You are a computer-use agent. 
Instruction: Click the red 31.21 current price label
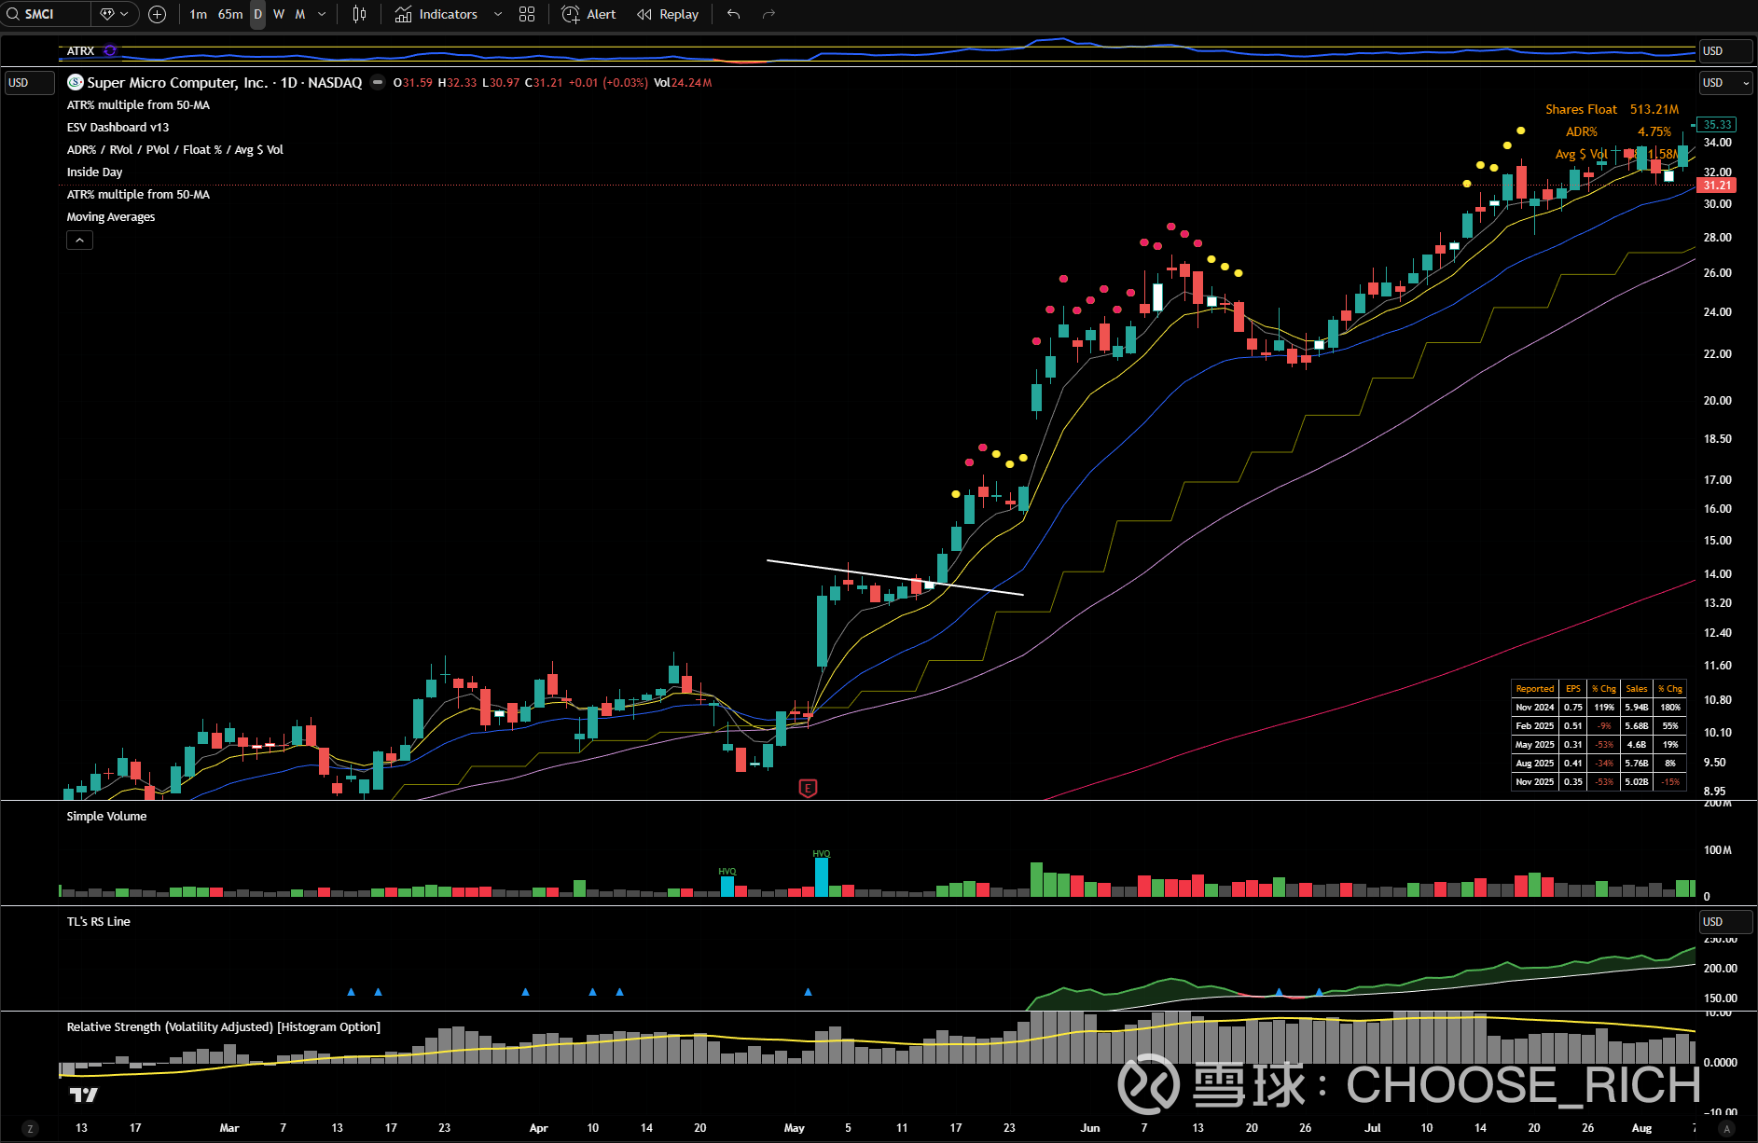[1717, 186]
